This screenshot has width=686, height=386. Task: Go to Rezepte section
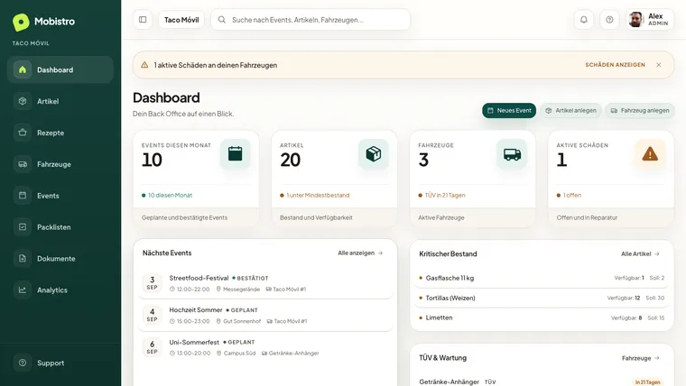60,133
